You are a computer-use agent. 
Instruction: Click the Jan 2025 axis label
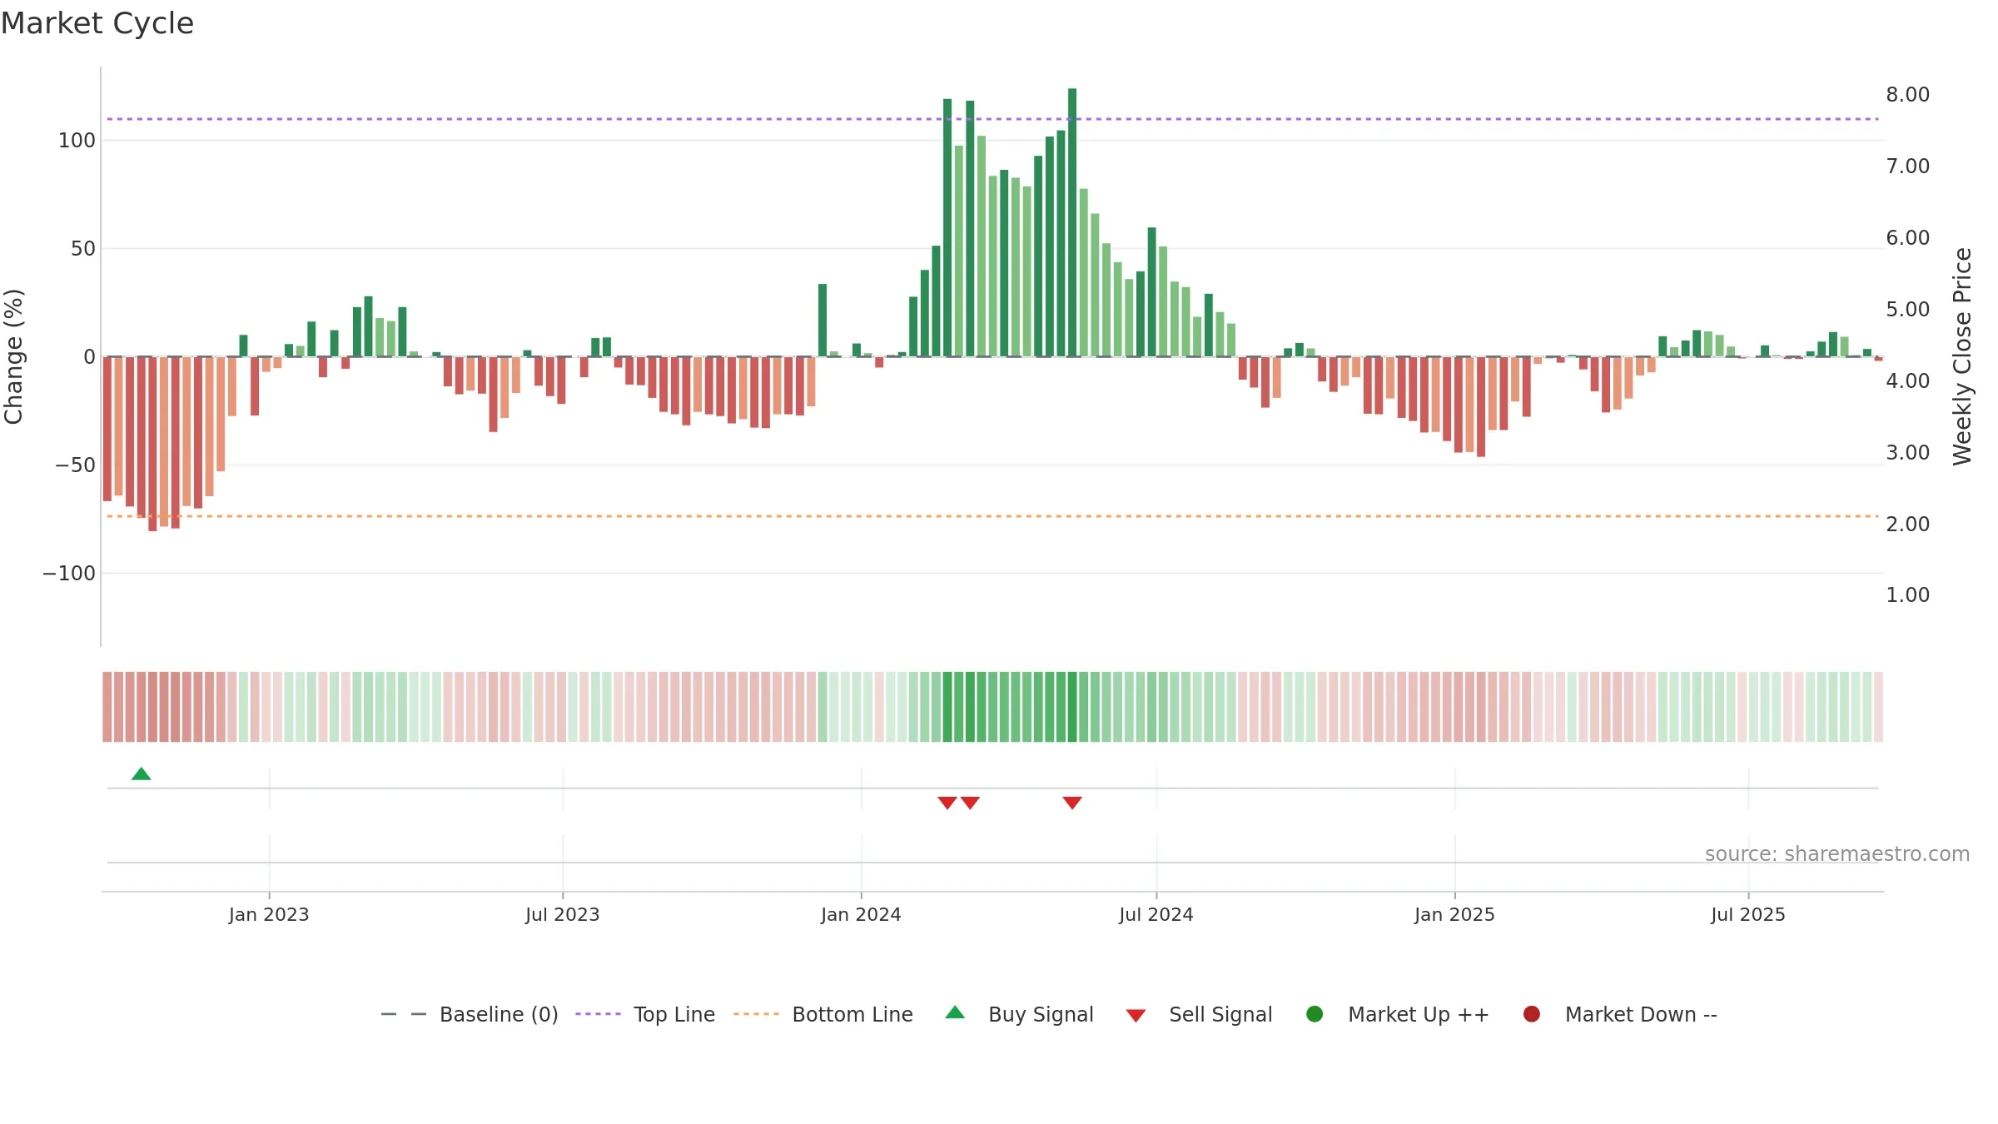pyautogui.click(x=1454, y=914)
